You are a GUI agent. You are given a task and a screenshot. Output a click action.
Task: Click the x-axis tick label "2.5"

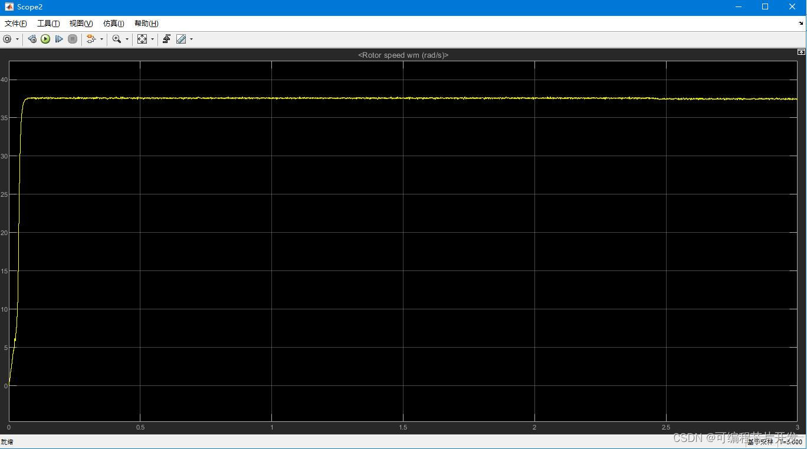666,427
